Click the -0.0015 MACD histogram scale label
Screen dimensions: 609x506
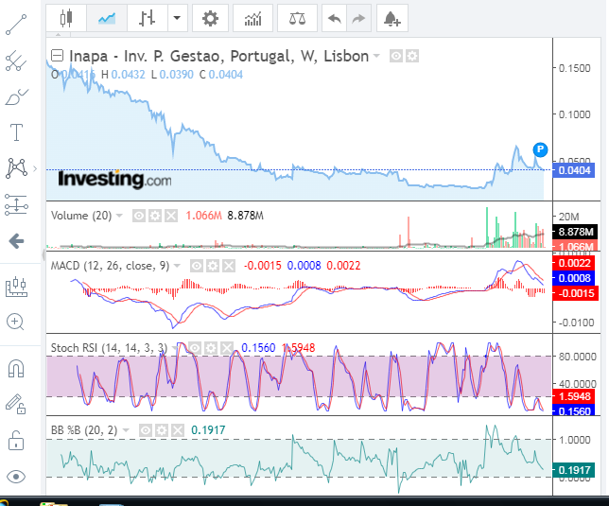[575, 293]
